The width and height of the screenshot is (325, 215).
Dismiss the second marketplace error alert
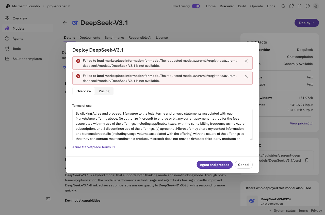[x=246, y=76]
